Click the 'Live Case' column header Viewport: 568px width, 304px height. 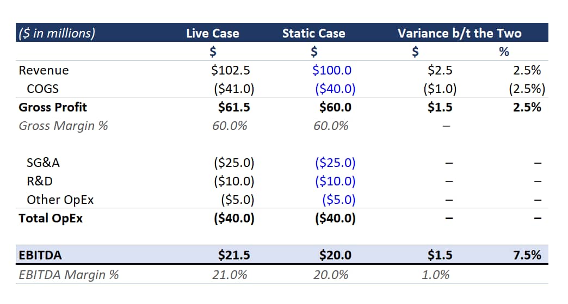click(213, 33)
